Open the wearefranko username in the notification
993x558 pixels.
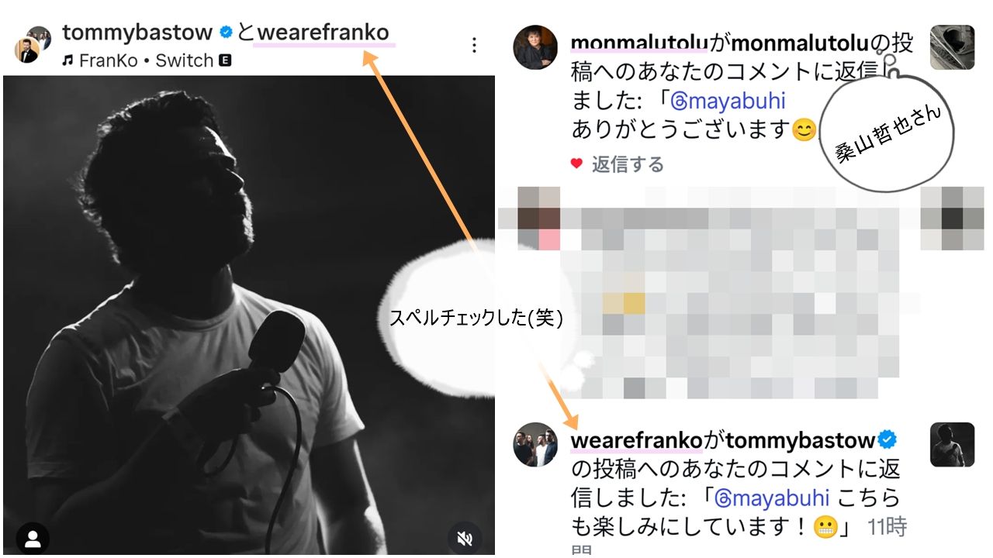click(x=636, y=441)
